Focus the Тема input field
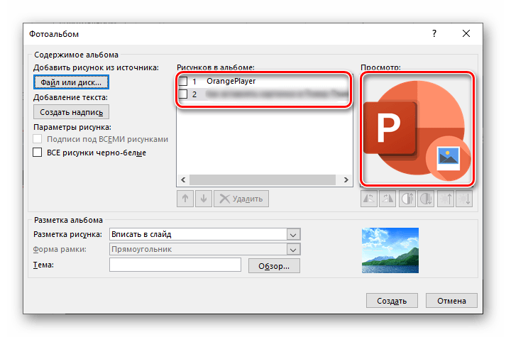 pyautogui.click(x=175, y=265)
